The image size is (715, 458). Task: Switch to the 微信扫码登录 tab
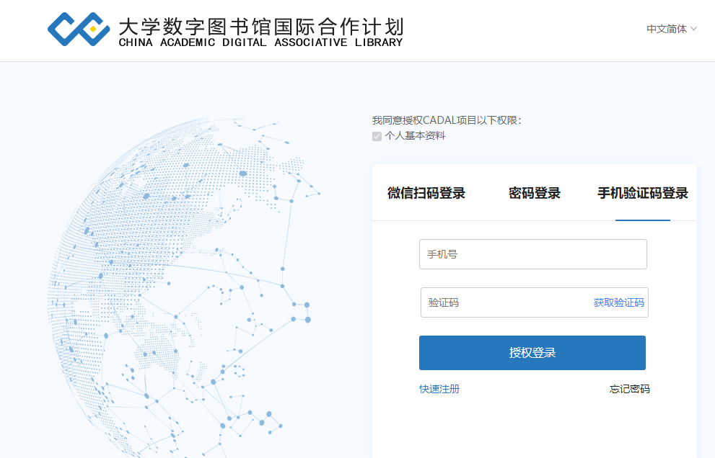coord(426,193)
